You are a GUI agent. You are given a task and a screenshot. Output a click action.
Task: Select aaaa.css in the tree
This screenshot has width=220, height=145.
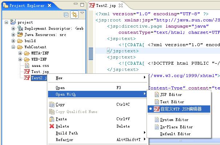point(40,66)
